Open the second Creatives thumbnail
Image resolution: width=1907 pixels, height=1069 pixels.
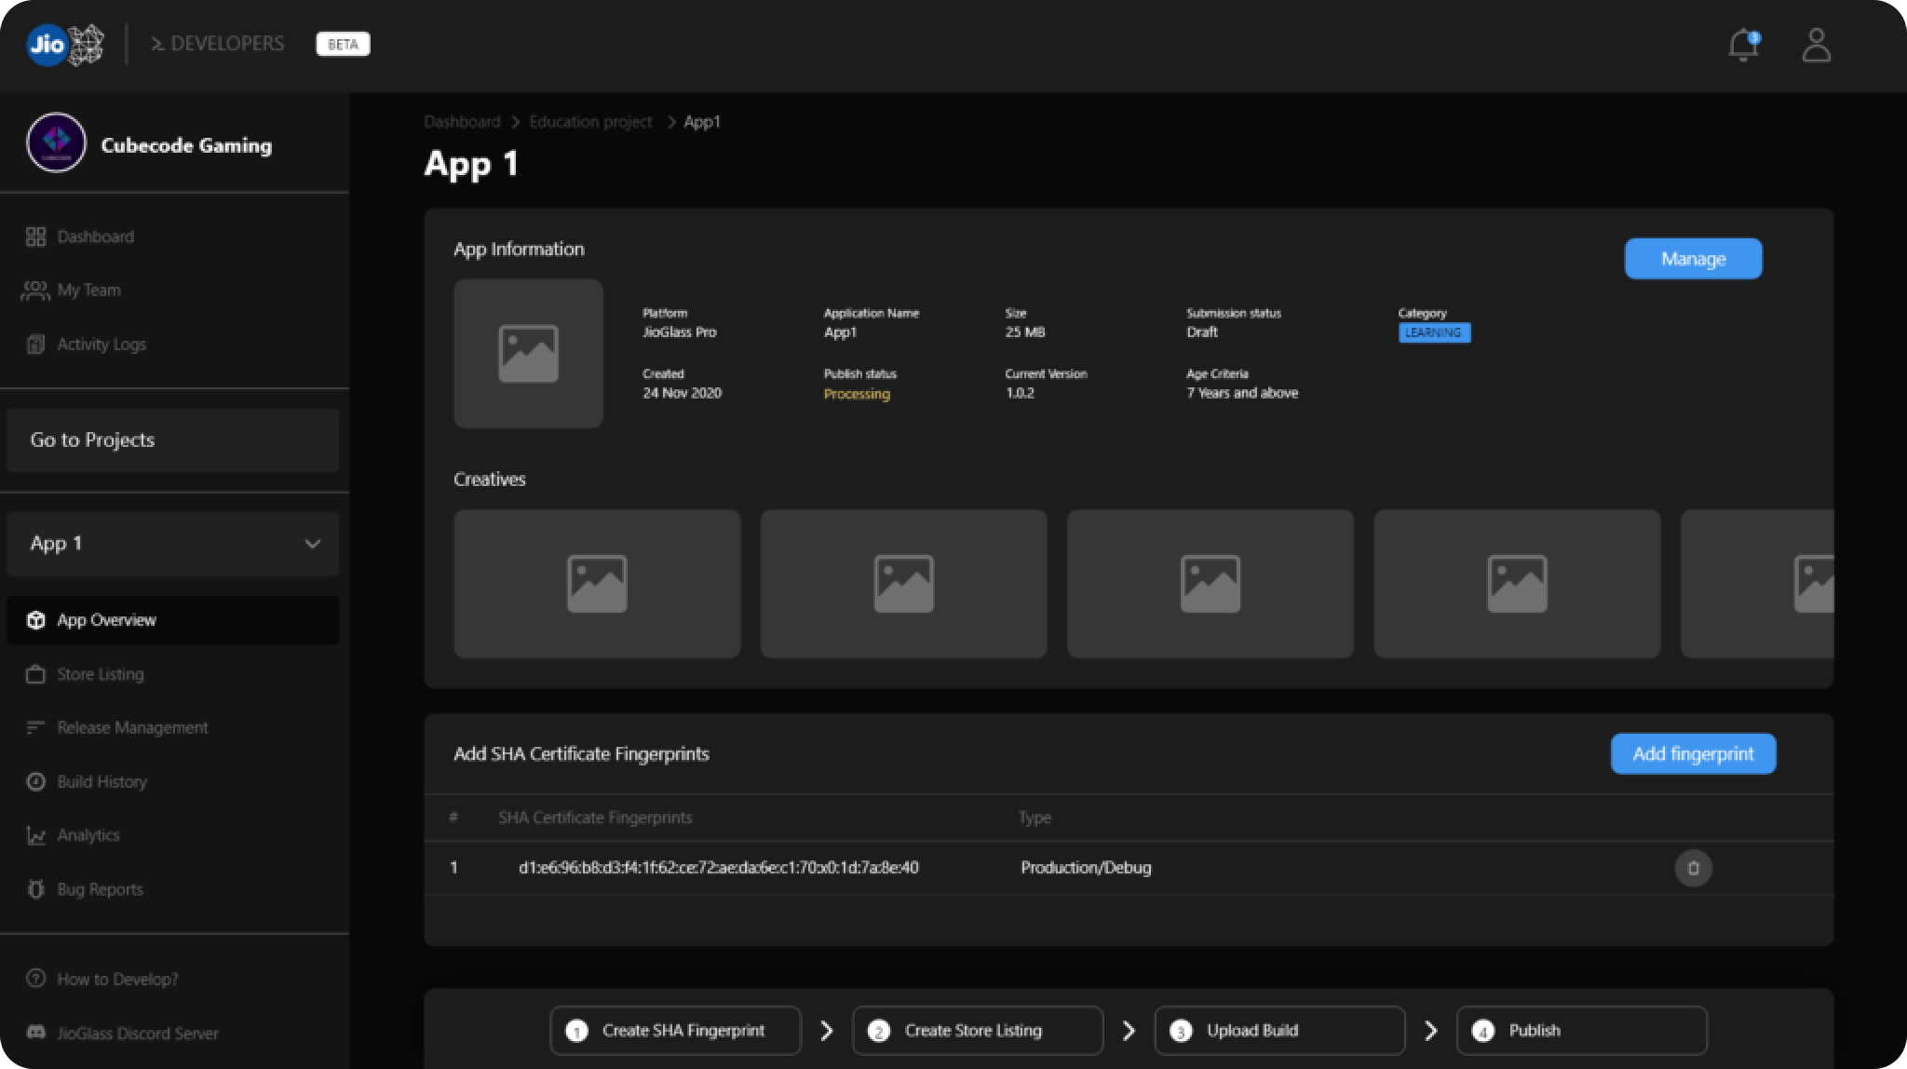point(903,584)
